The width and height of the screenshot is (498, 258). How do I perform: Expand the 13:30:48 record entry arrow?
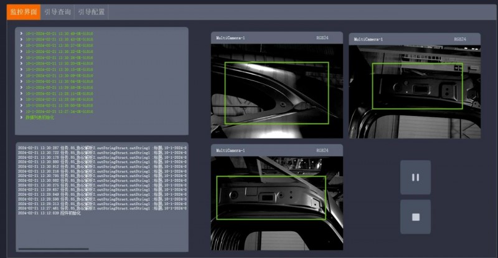click(21, 34)
